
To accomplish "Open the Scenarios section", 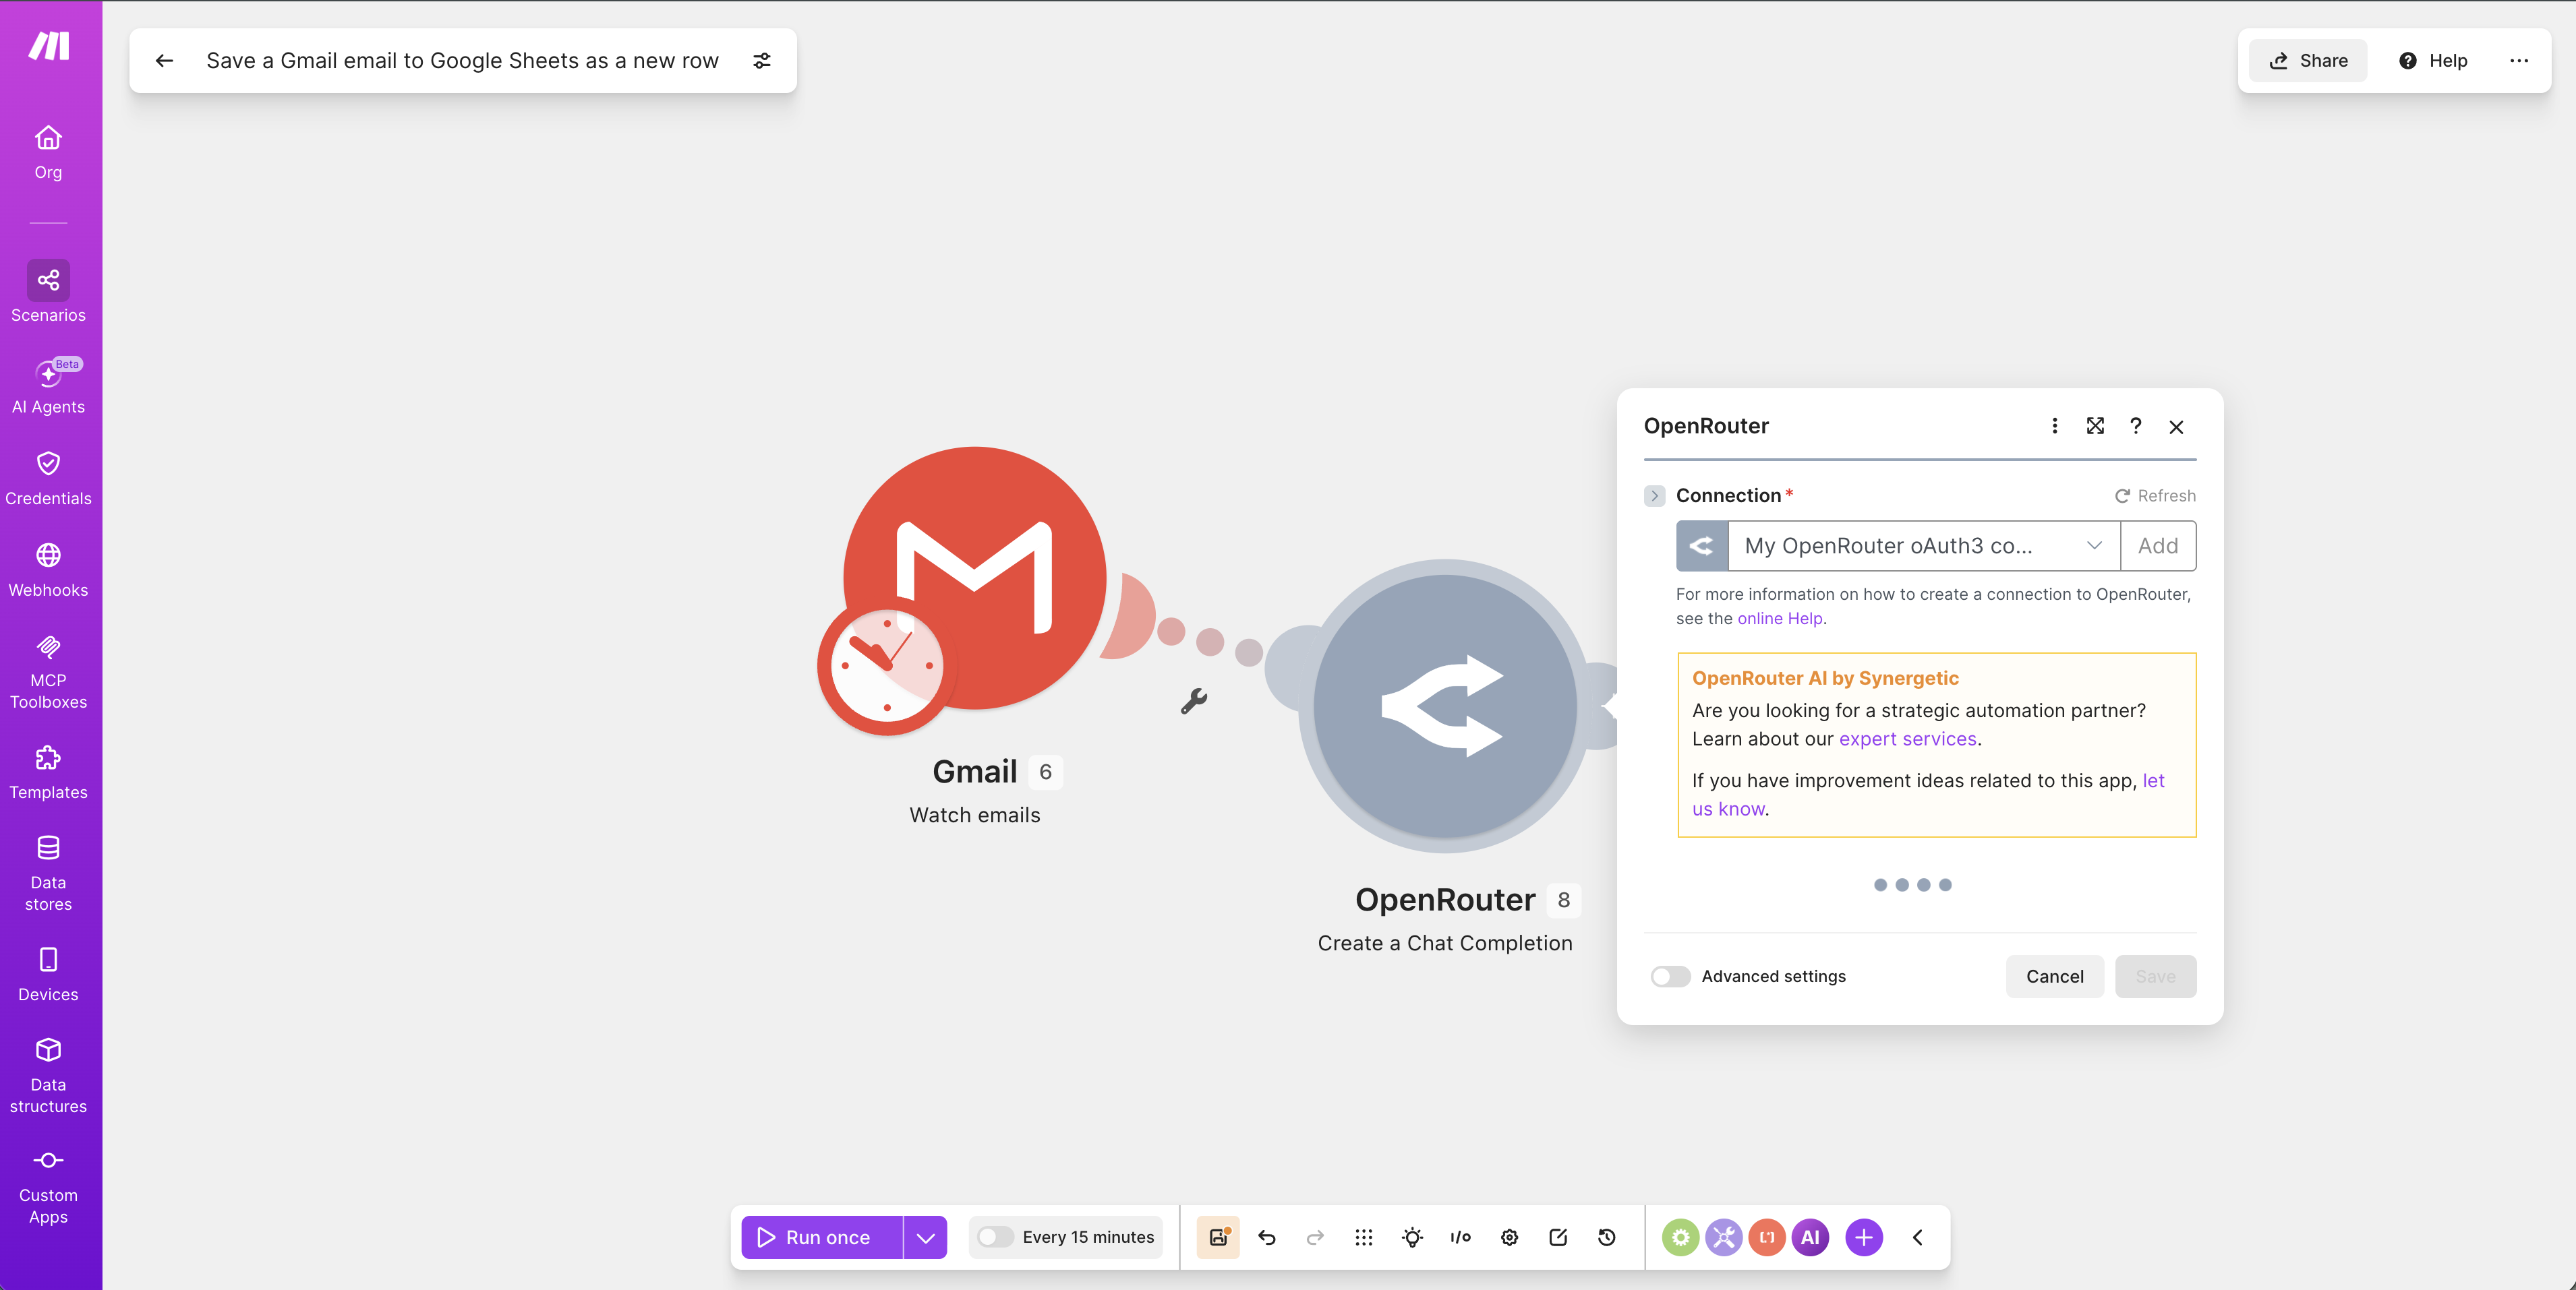I will click(48, 292).
